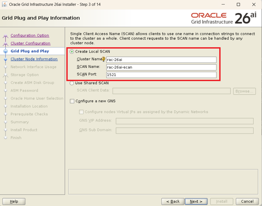
Task: Focus the SCAN Name input field
Action: [161, 67]
